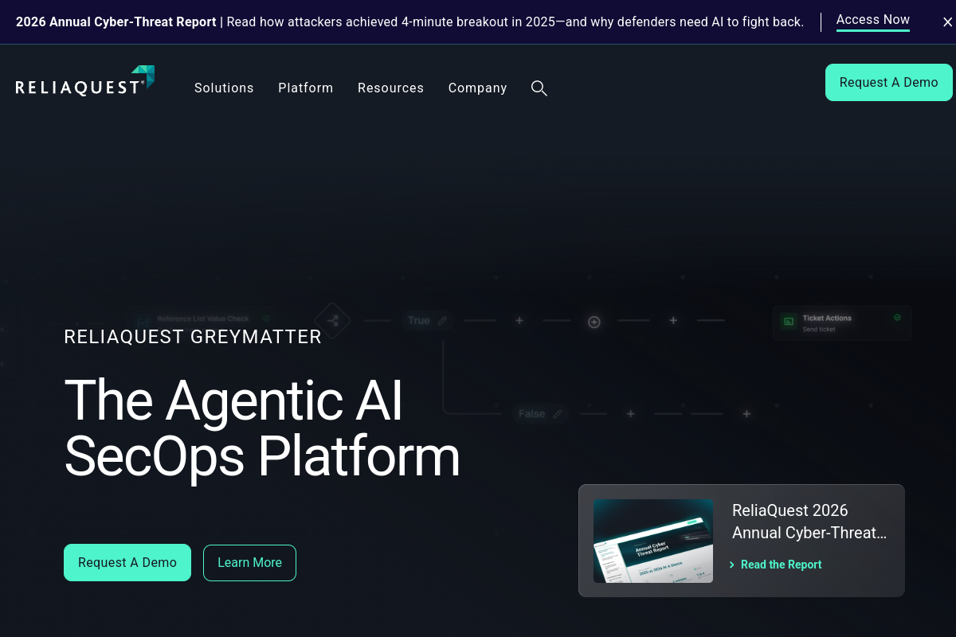956x637 pixels.
Task: Click the hero Request A Demo button
Action: coord(127,563)
